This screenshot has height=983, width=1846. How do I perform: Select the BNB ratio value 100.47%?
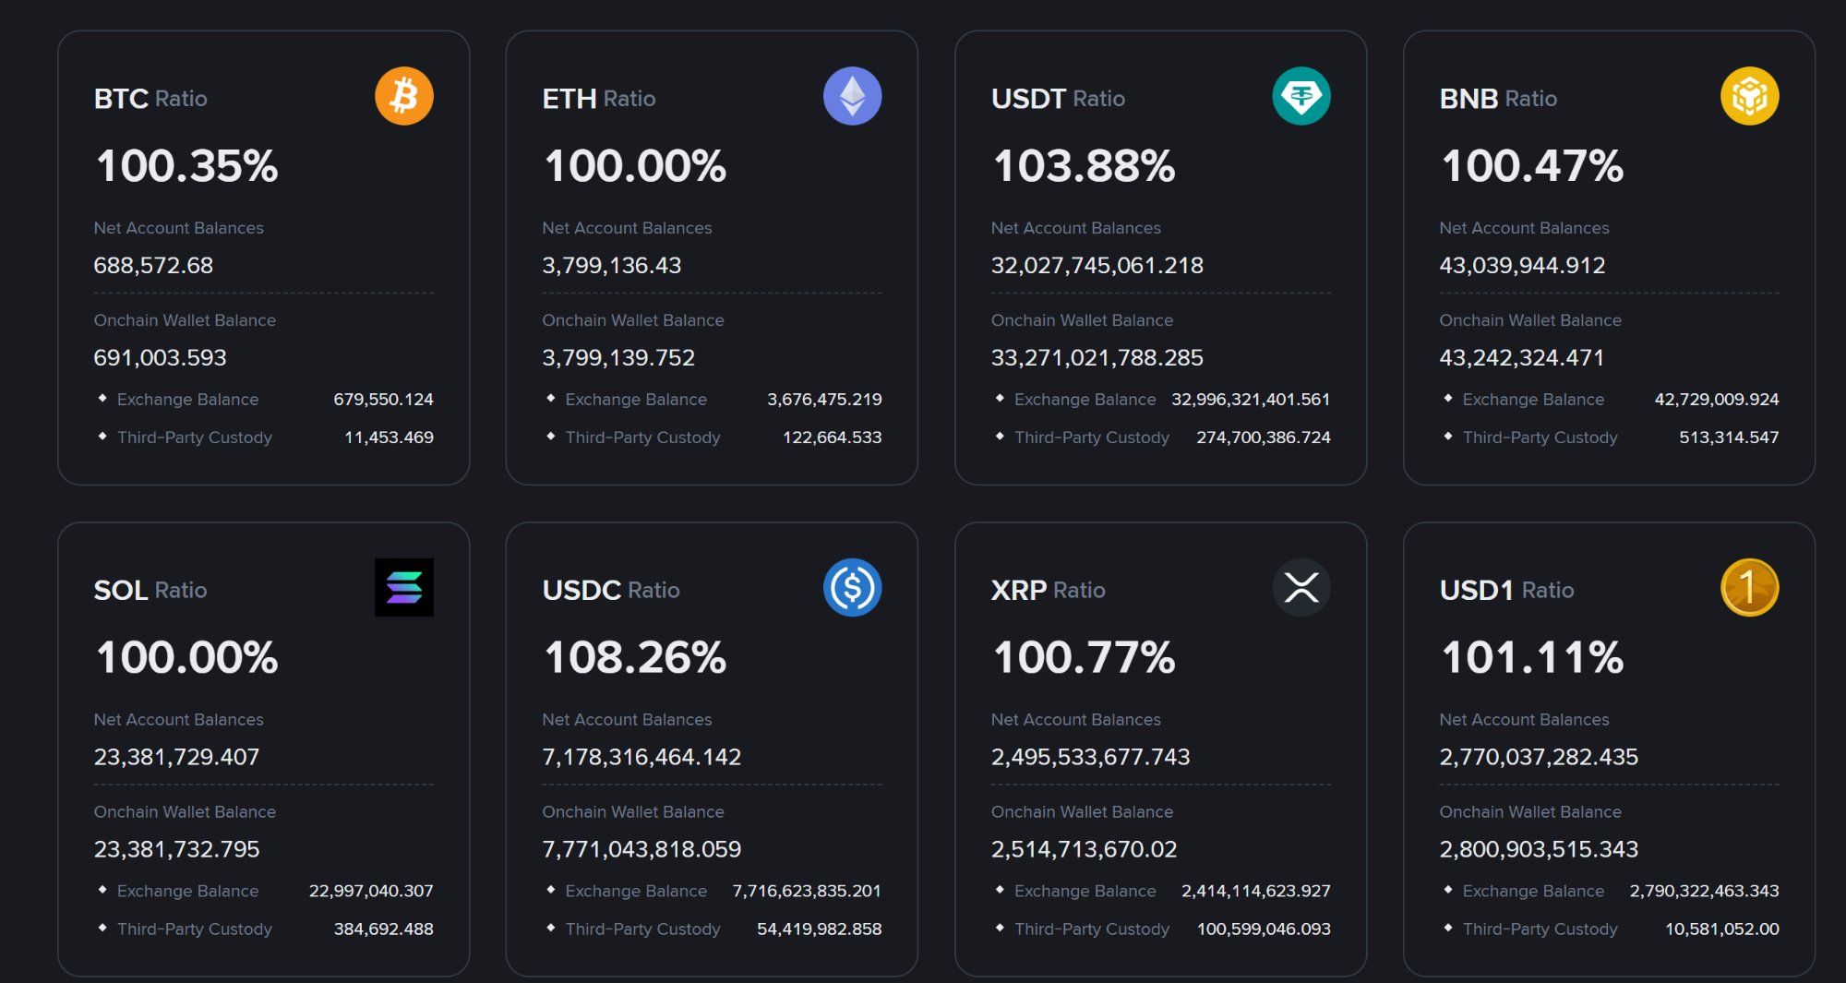(1532, 166)
